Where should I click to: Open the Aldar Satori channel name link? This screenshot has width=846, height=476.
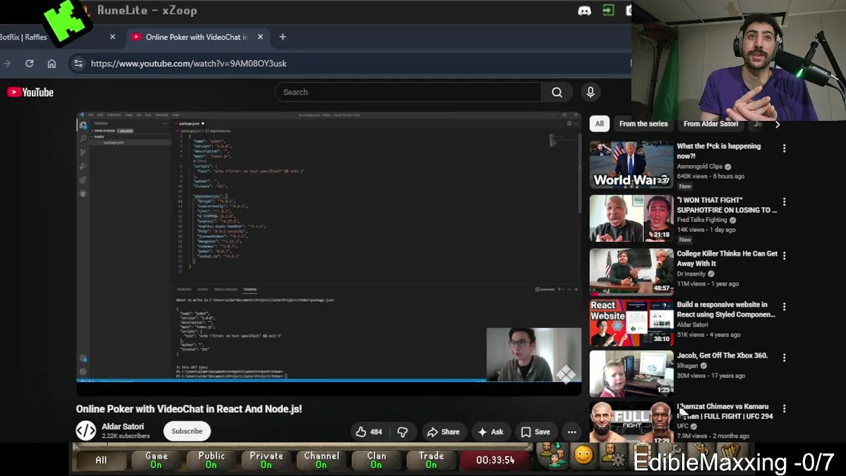point(123,426)
